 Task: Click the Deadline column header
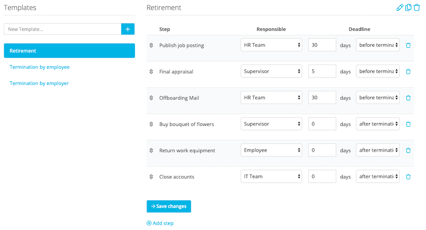pos(359,29)
